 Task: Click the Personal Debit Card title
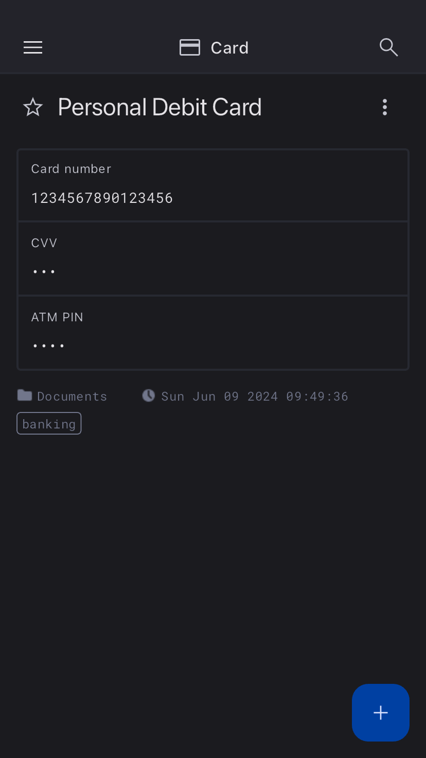159,108
